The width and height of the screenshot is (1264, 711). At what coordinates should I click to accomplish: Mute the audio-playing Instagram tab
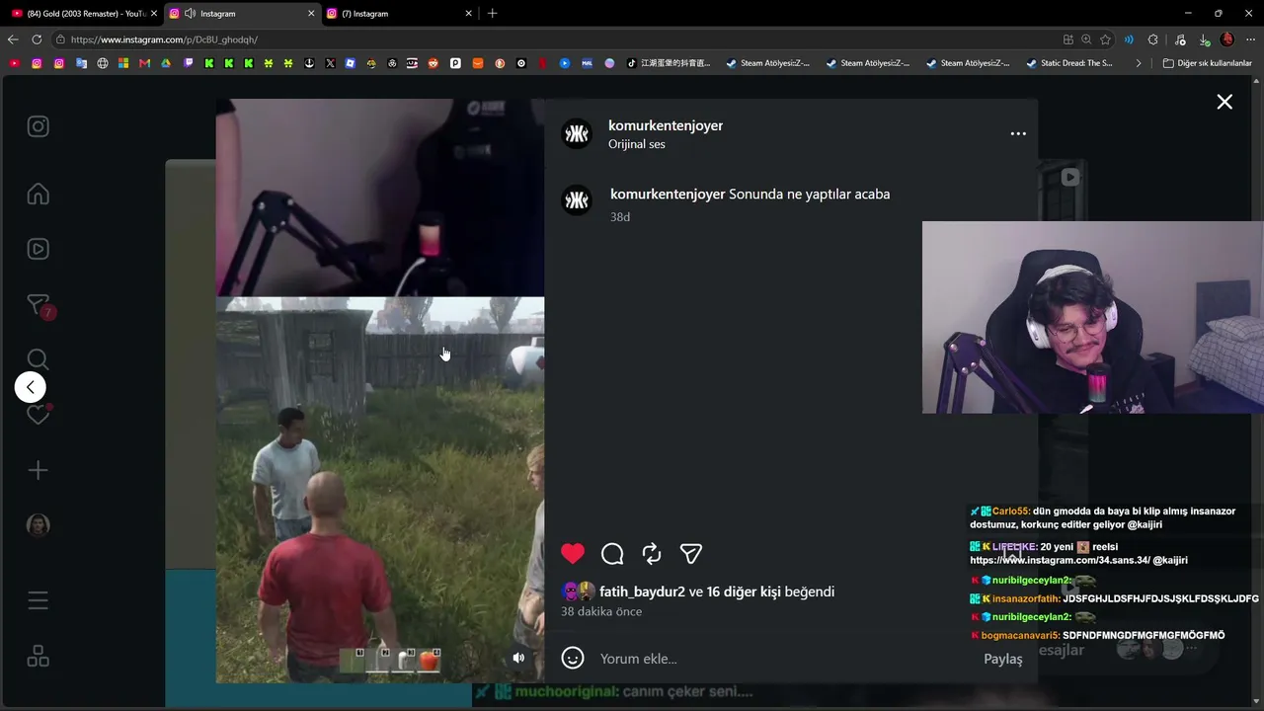[x=191, y=14]
